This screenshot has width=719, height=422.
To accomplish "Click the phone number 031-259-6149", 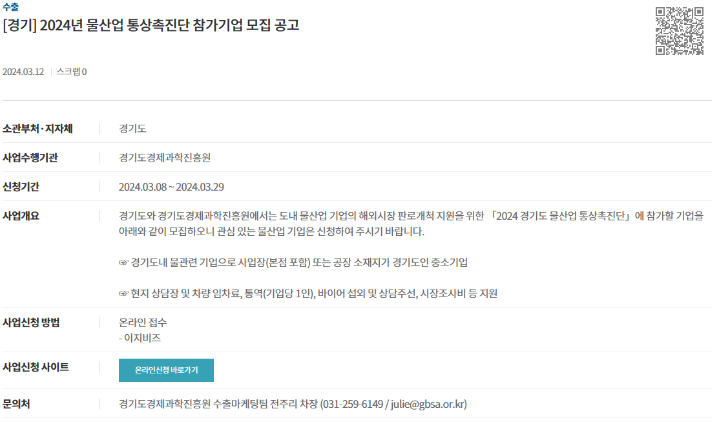I will (353, 404).
